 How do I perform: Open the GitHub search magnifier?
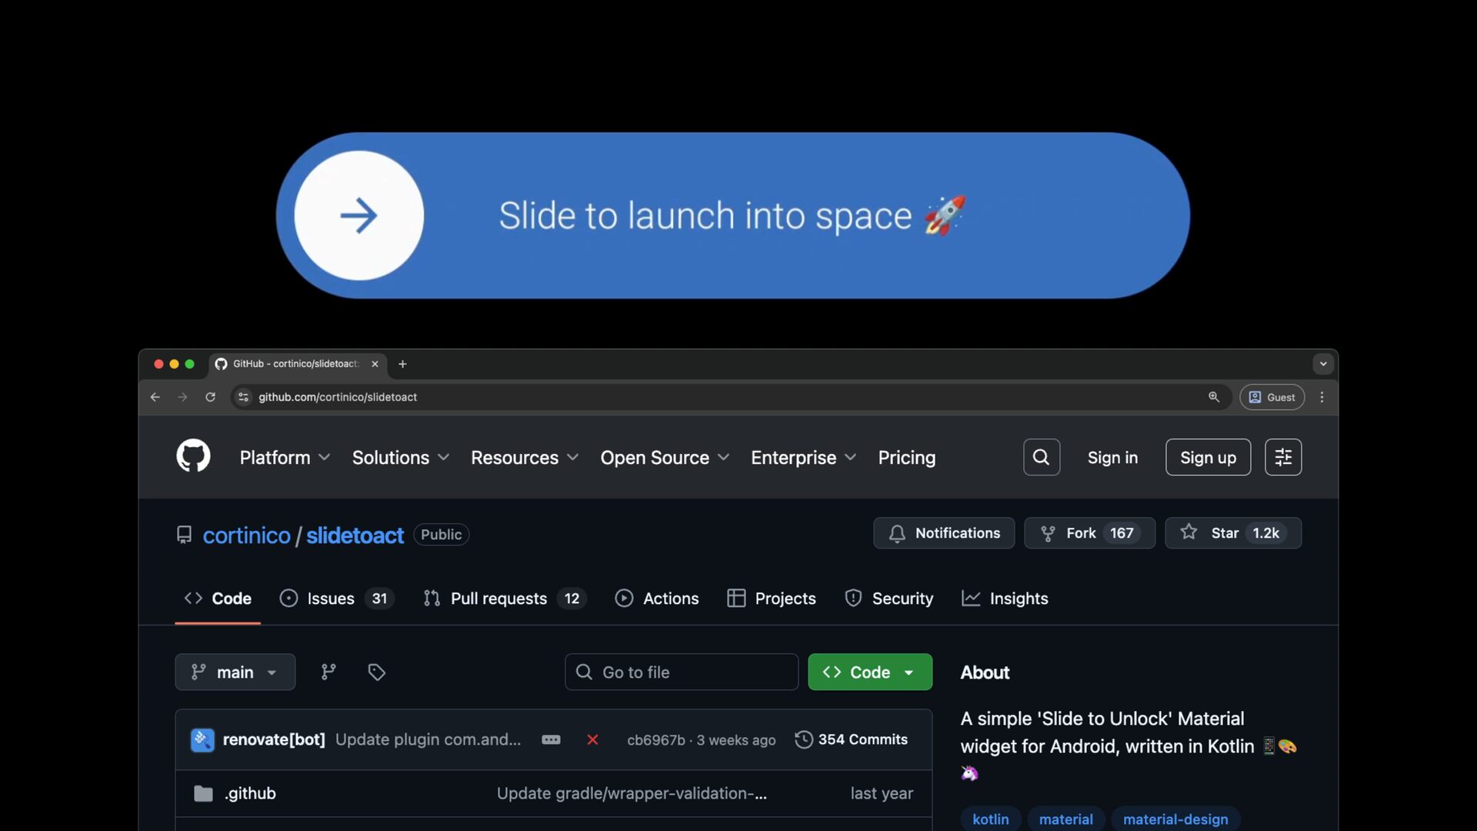pyautogui.click(x=1041, y=457)
